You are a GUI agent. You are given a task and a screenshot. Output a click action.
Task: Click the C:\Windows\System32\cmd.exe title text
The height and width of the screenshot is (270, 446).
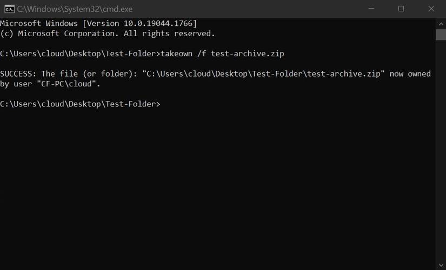75,9
